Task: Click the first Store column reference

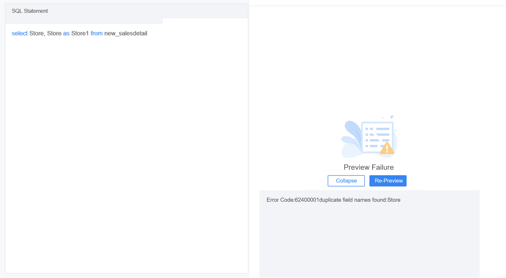Action: (36, 33)
